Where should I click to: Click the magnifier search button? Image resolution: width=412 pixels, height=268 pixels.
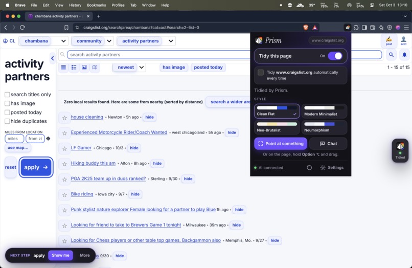click(391, 55)
